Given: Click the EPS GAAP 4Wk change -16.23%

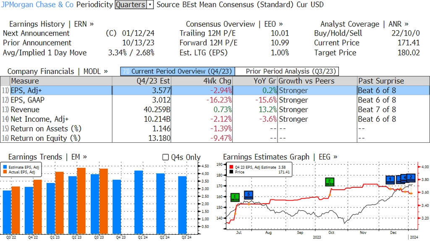Looking at the screenshot, I should click(x=219, y=100).
